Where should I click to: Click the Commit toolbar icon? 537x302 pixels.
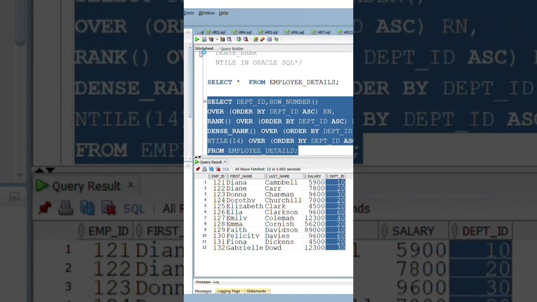(x=239, y=39)
